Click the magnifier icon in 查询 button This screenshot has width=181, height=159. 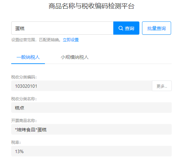121,28
